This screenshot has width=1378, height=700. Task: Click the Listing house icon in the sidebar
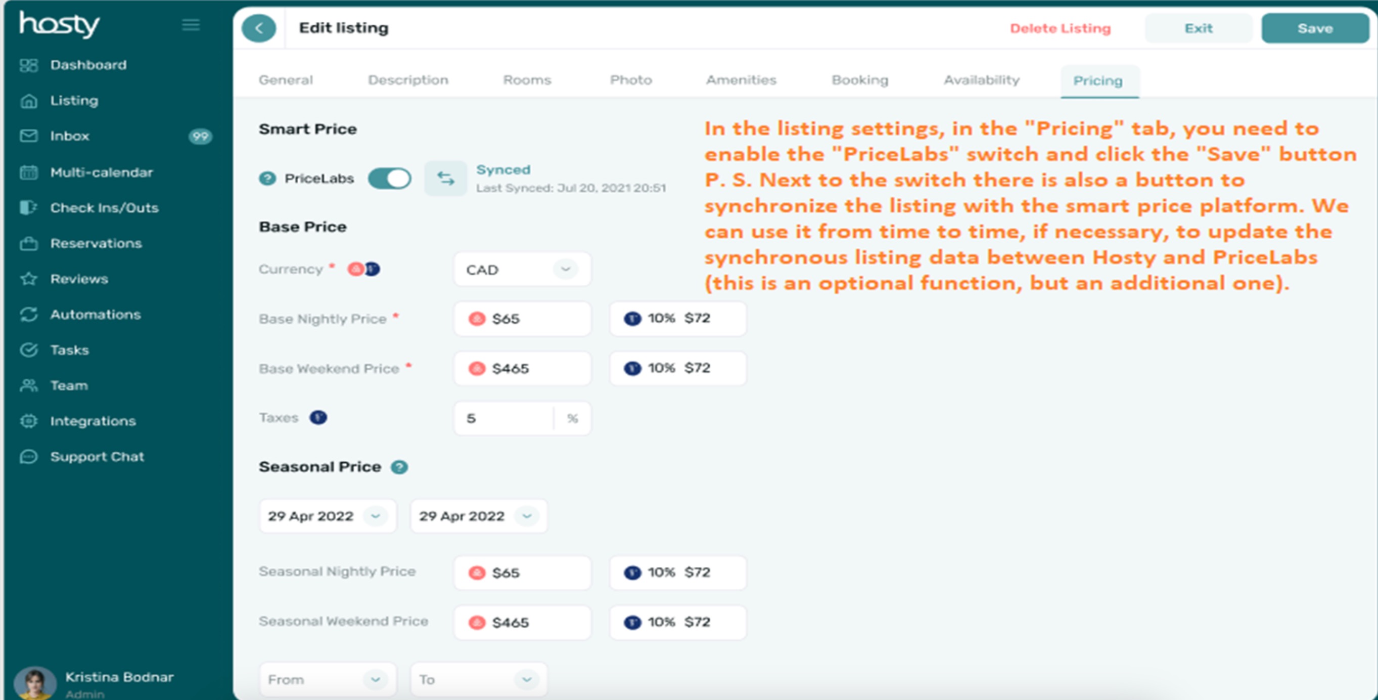click(x=29, y=101)
